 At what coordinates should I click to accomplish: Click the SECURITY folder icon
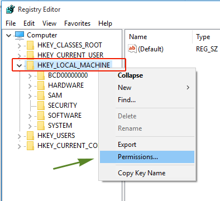tap(41, 106)
